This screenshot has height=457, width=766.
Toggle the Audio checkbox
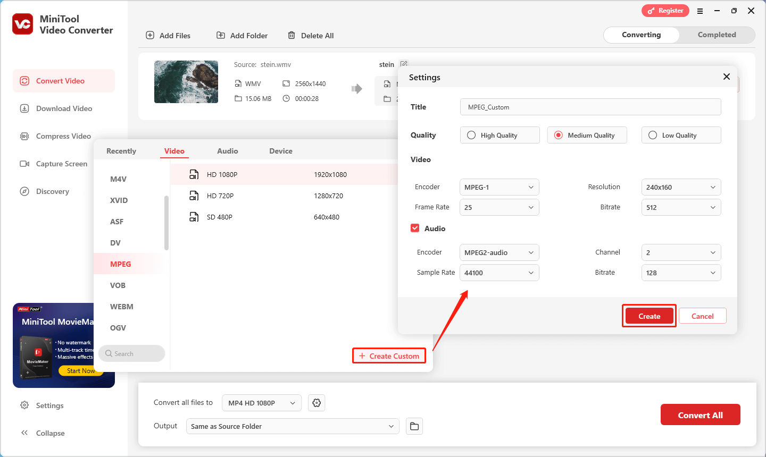tap(415, 228)
